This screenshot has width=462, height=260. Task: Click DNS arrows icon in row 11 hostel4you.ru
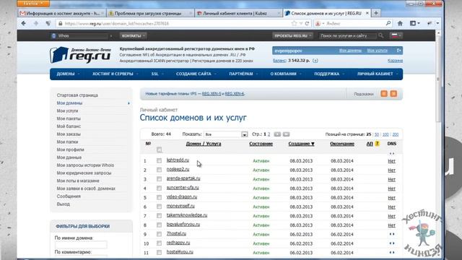click(x=391, y=252)
